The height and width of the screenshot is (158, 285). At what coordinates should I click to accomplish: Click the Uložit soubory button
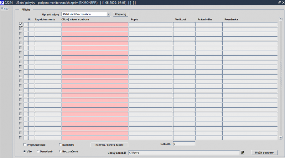pos(264,153)
